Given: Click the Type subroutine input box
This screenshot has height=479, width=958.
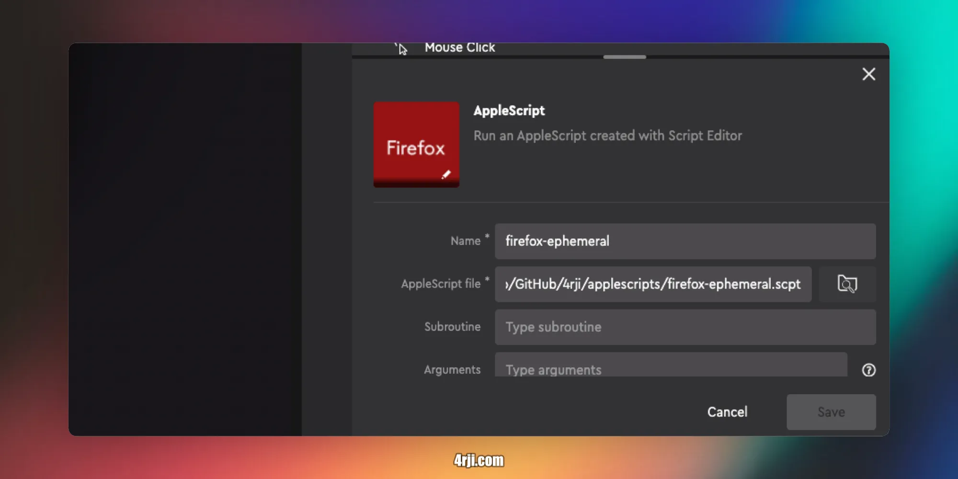Looking at the screenshot, I should (685, 327).
